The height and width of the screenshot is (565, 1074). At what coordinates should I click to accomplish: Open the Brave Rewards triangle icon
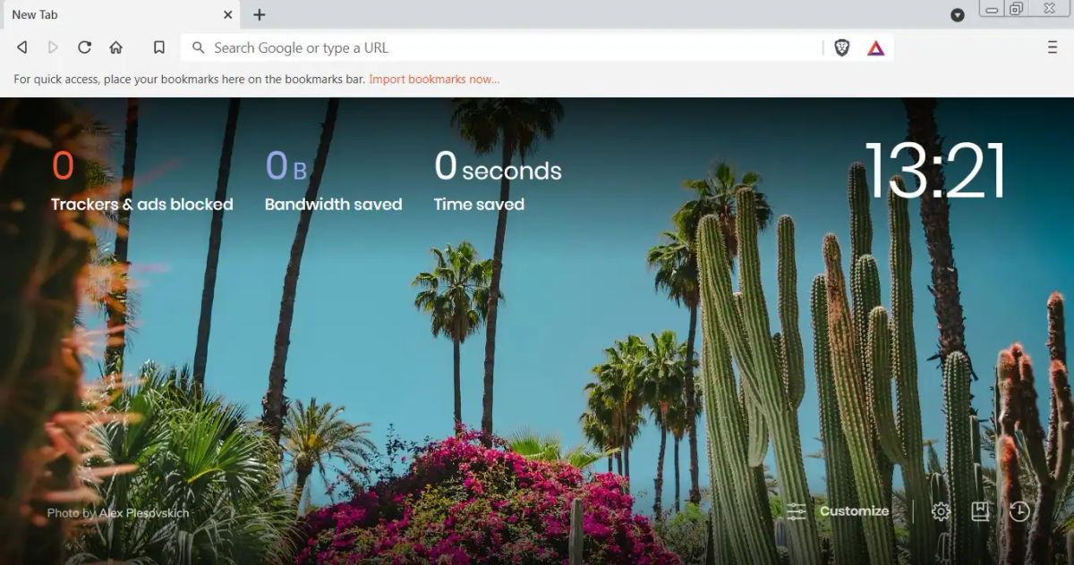point(876,48)
